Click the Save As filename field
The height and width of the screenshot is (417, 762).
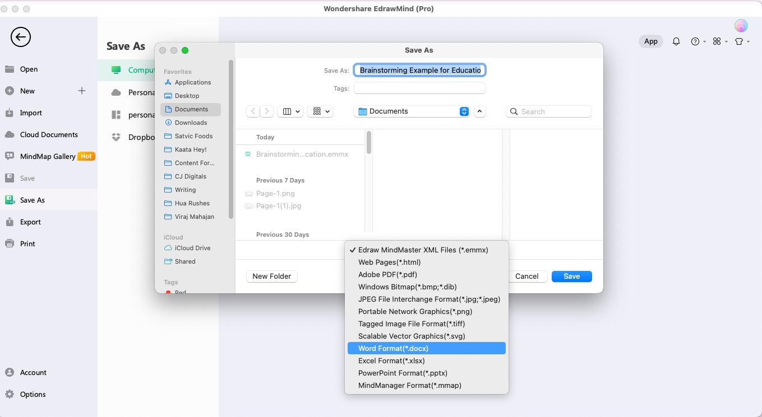(420, 71)
